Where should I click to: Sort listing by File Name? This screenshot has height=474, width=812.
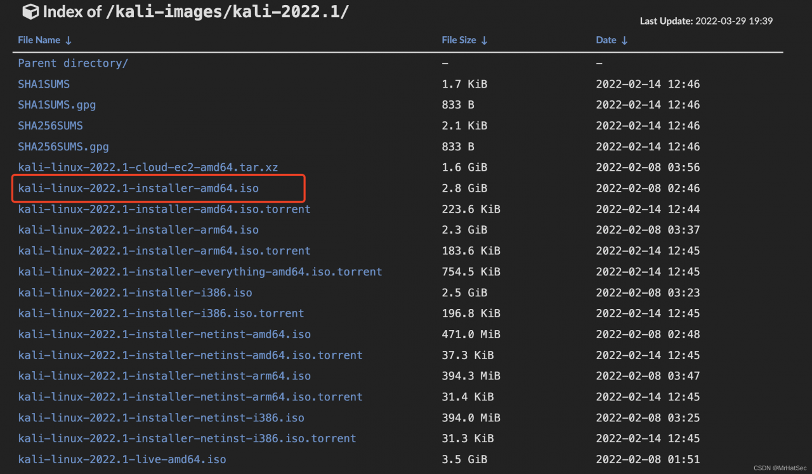coord(45,40)
